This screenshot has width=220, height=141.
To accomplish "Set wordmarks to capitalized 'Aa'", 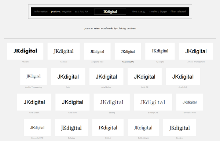I will click(81, 11).
